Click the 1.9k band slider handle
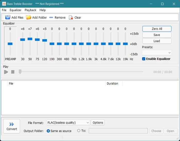180x141 pixels. [89, 44]
